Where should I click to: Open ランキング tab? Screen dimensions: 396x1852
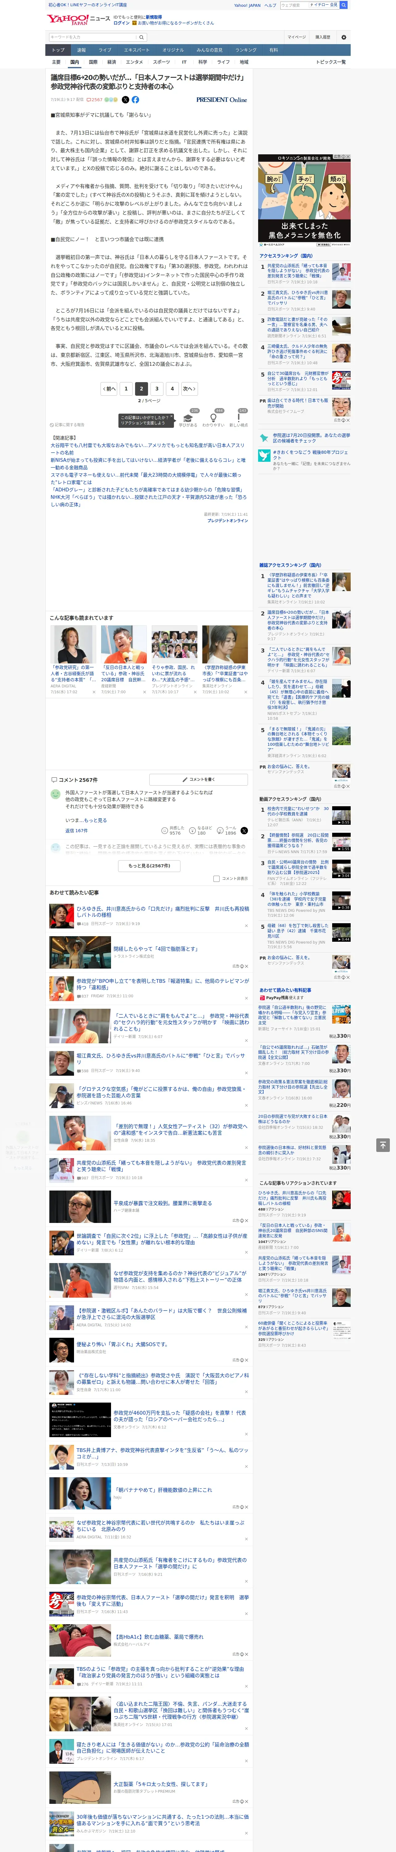(246, 50)
